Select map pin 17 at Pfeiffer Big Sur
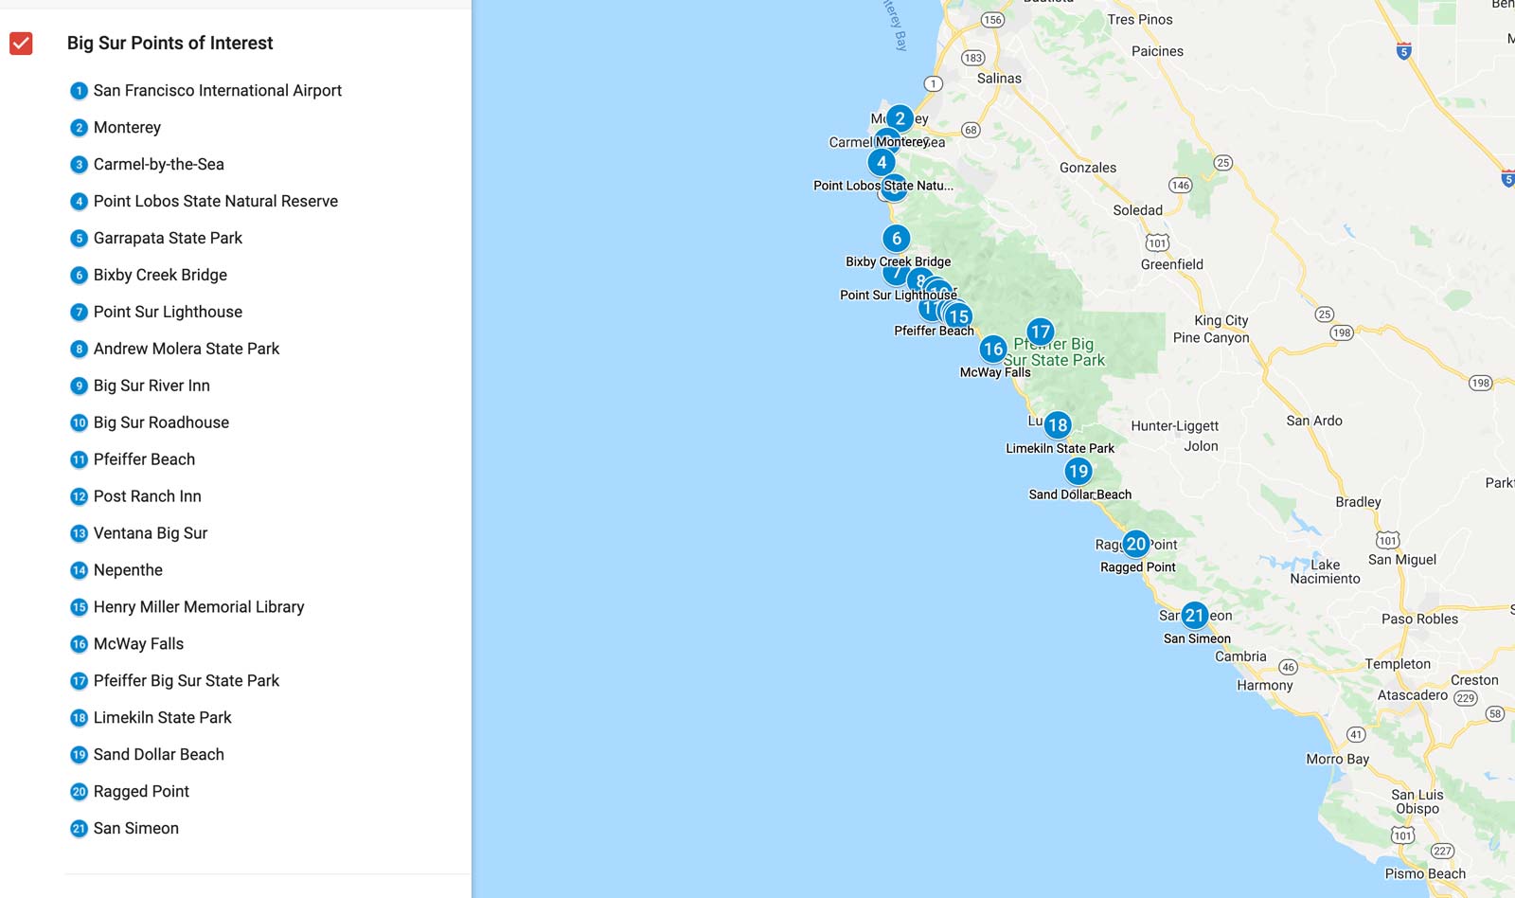The height and width of the screenshot is (898, 1515). coord(1040,332)
